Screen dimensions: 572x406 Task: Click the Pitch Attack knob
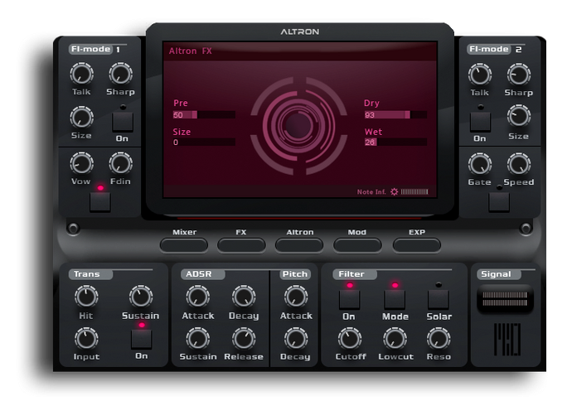coord(296,297)
